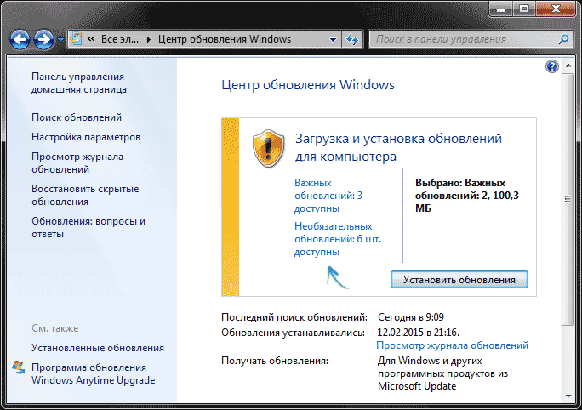Open "Программа обновления Windows Anytime Upgrade"
Viewport: 582px width, 410px height.
click(x=93, y=373)
